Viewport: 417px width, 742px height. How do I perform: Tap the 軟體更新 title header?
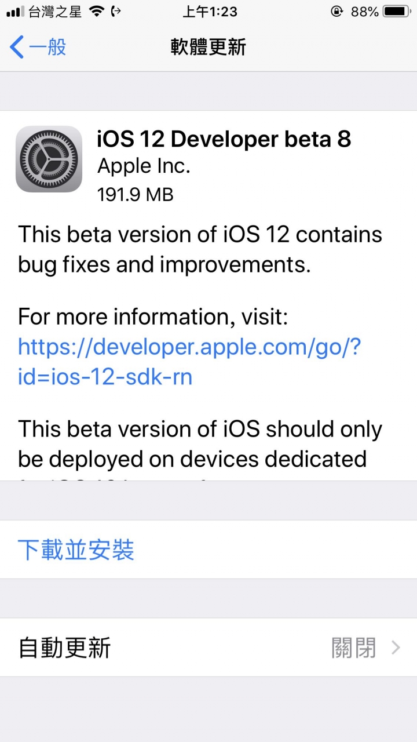pyautogui.click(x=209, y=47)
